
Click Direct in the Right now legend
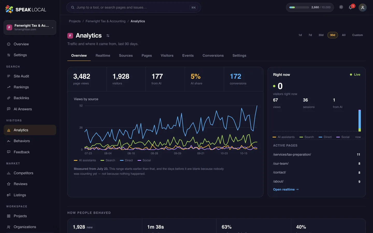[325, 137]
